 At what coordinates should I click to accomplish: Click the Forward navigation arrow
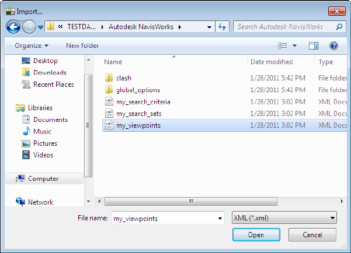click(x=29, y=27)
